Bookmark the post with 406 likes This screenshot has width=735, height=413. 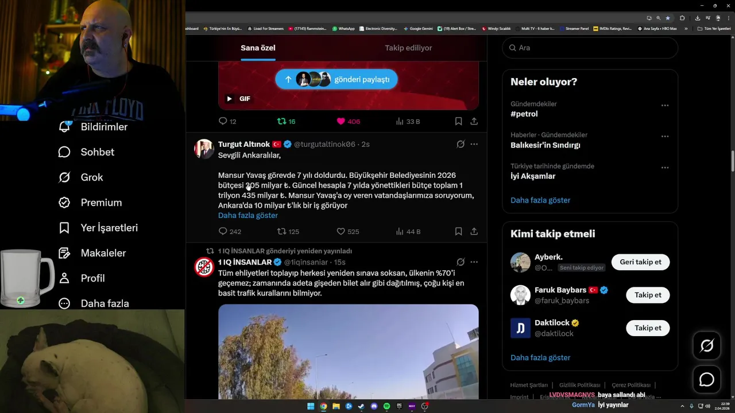pyautogui.click(x=458, y=121)
